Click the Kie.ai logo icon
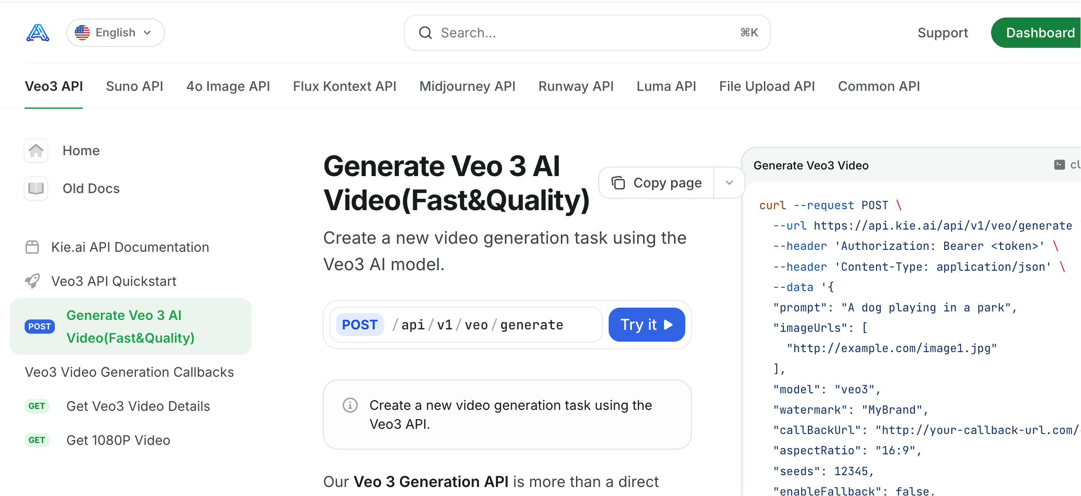This screenshot has width=1081, height=496. point(38,33)
